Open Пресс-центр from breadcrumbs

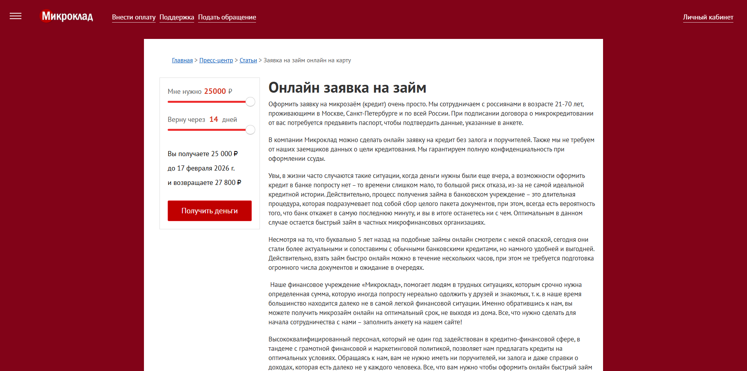[216, 60]
